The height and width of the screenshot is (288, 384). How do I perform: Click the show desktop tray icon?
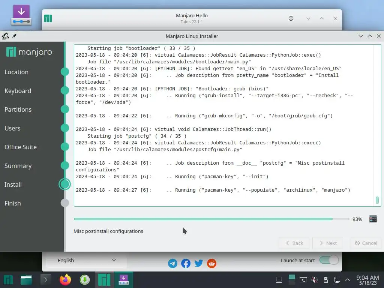[x=279, y=280]
